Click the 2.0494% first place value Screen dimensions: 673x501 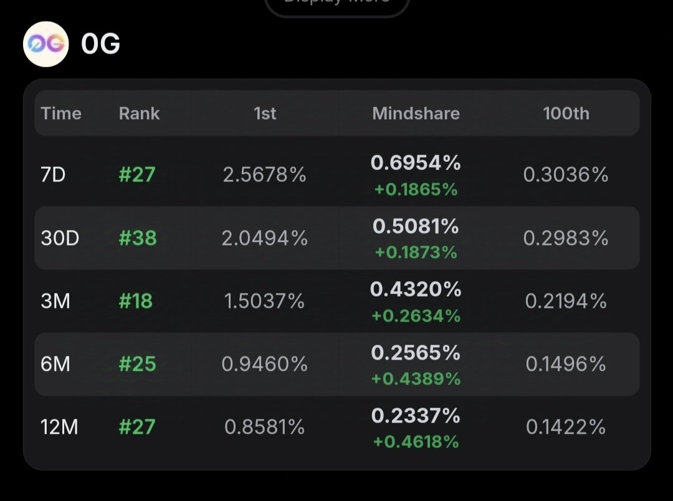(x=265, y=238)
